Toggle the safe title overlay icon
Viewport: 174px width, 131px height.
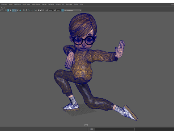2,11
